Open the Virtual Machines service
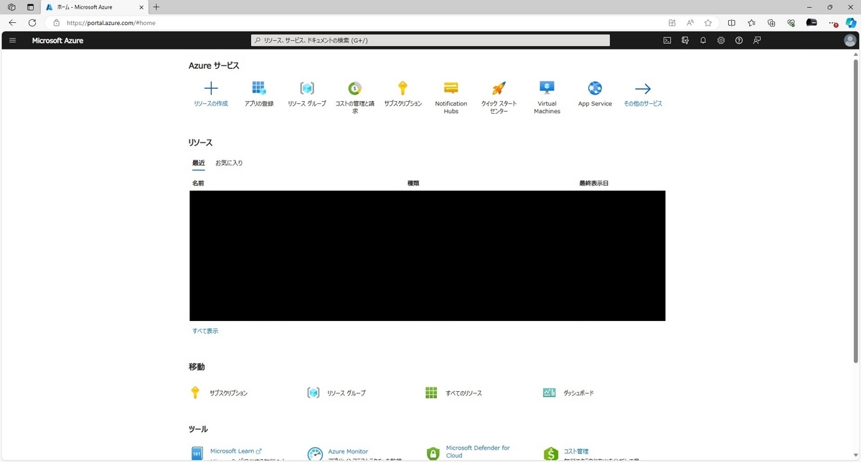 coord(547,93)
